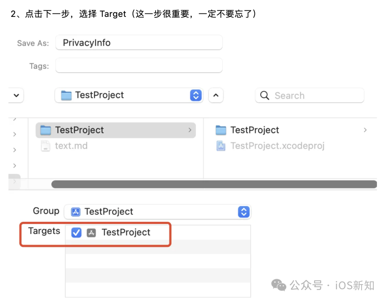Click the app icon beside TestProject in Targets list
Image resolution: width=387 pixels, height=301 pixels.
[x=91, y=233]
